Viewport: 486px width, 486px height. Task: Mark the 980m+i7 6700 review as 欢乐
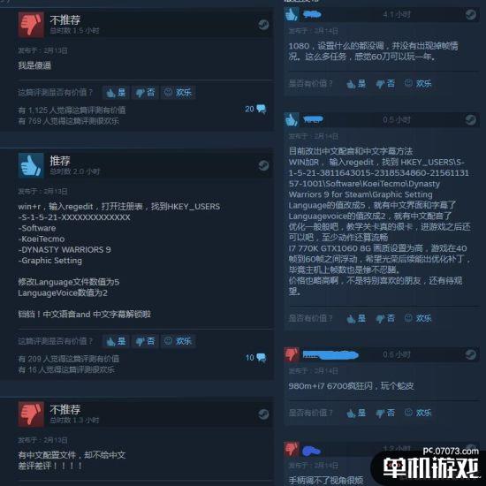click(418, 413)
